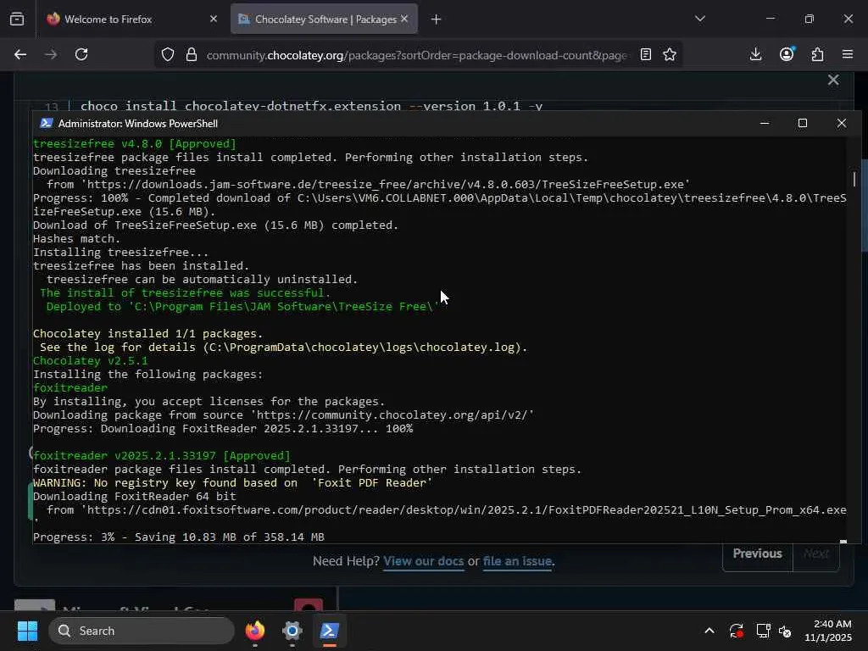The width and height of the screenshot is (868, 651).
Task: Go forward one page in Firefox
Action: (x=51, y=54)
